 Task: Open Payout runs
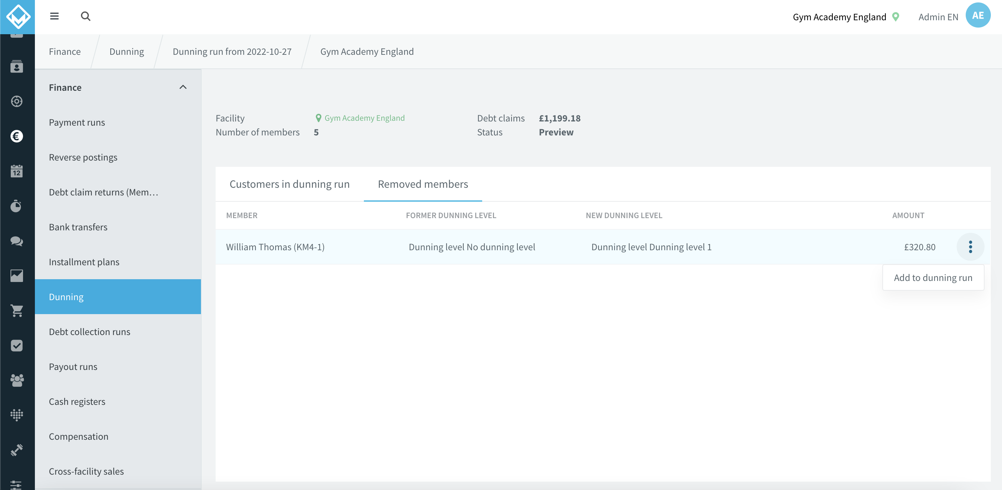(118, 366)
